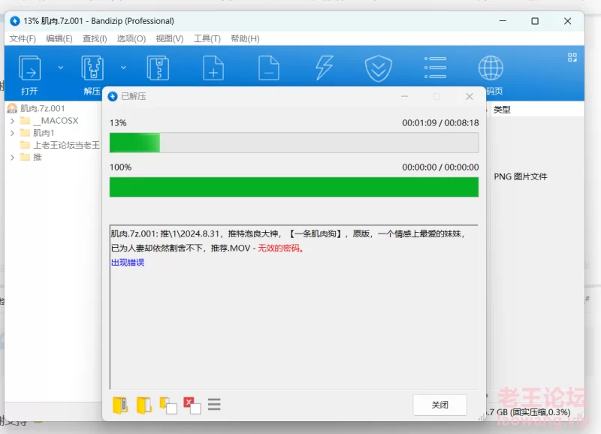Open the 工具(T) menu
Image resolution: width=601 pixels, height=434 pixels.
click(207, 39)
